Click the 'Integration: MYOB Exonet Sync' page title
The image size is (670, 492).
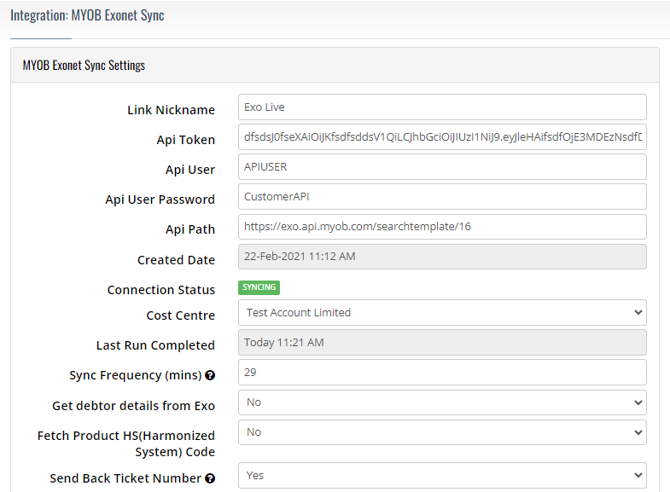87,15
